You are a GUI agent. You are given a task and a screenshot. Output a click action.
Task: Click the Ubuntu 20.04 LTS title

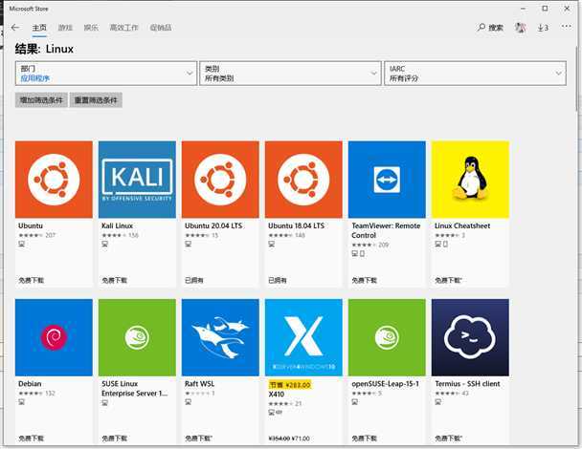pos(213,225)
